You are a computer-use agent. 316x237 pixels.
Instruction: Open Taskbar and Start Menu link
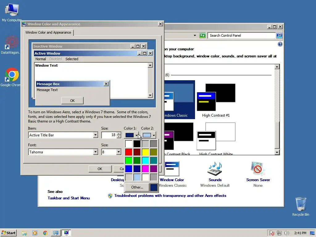pyautogui.click(x=69, y=198)
